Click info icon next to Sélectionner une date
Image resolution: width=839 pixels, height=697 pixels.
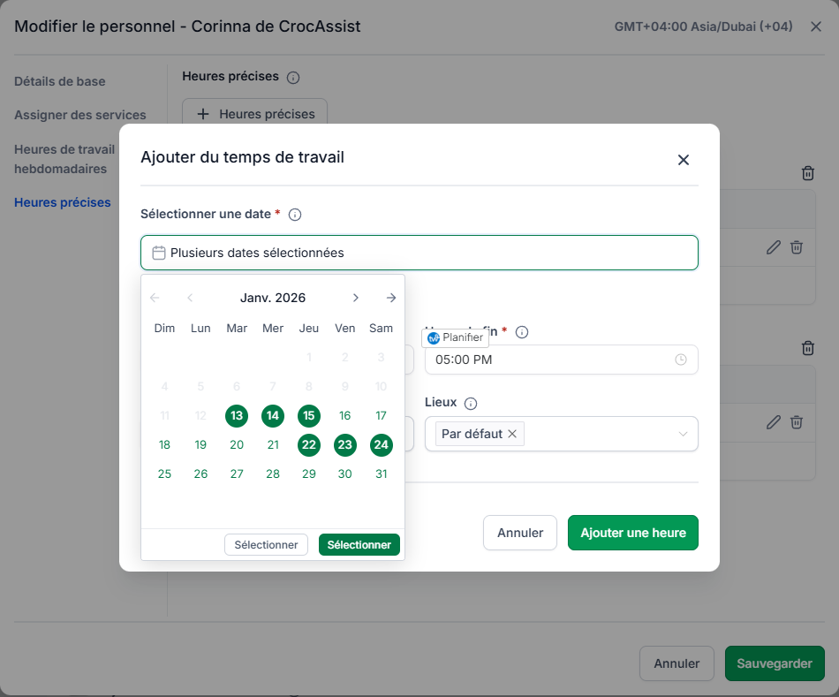click(295, 215)
